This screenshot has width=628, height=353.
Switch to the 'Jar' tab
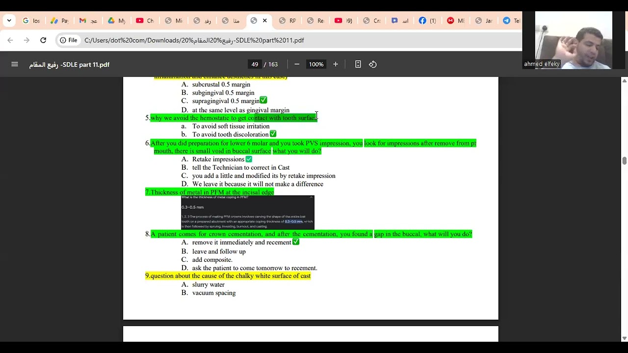[x=484, y=21]
